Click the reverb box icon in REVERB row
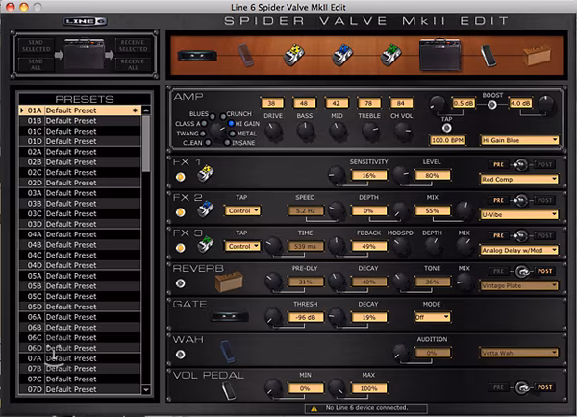577x417 pixels. [229, 282]
